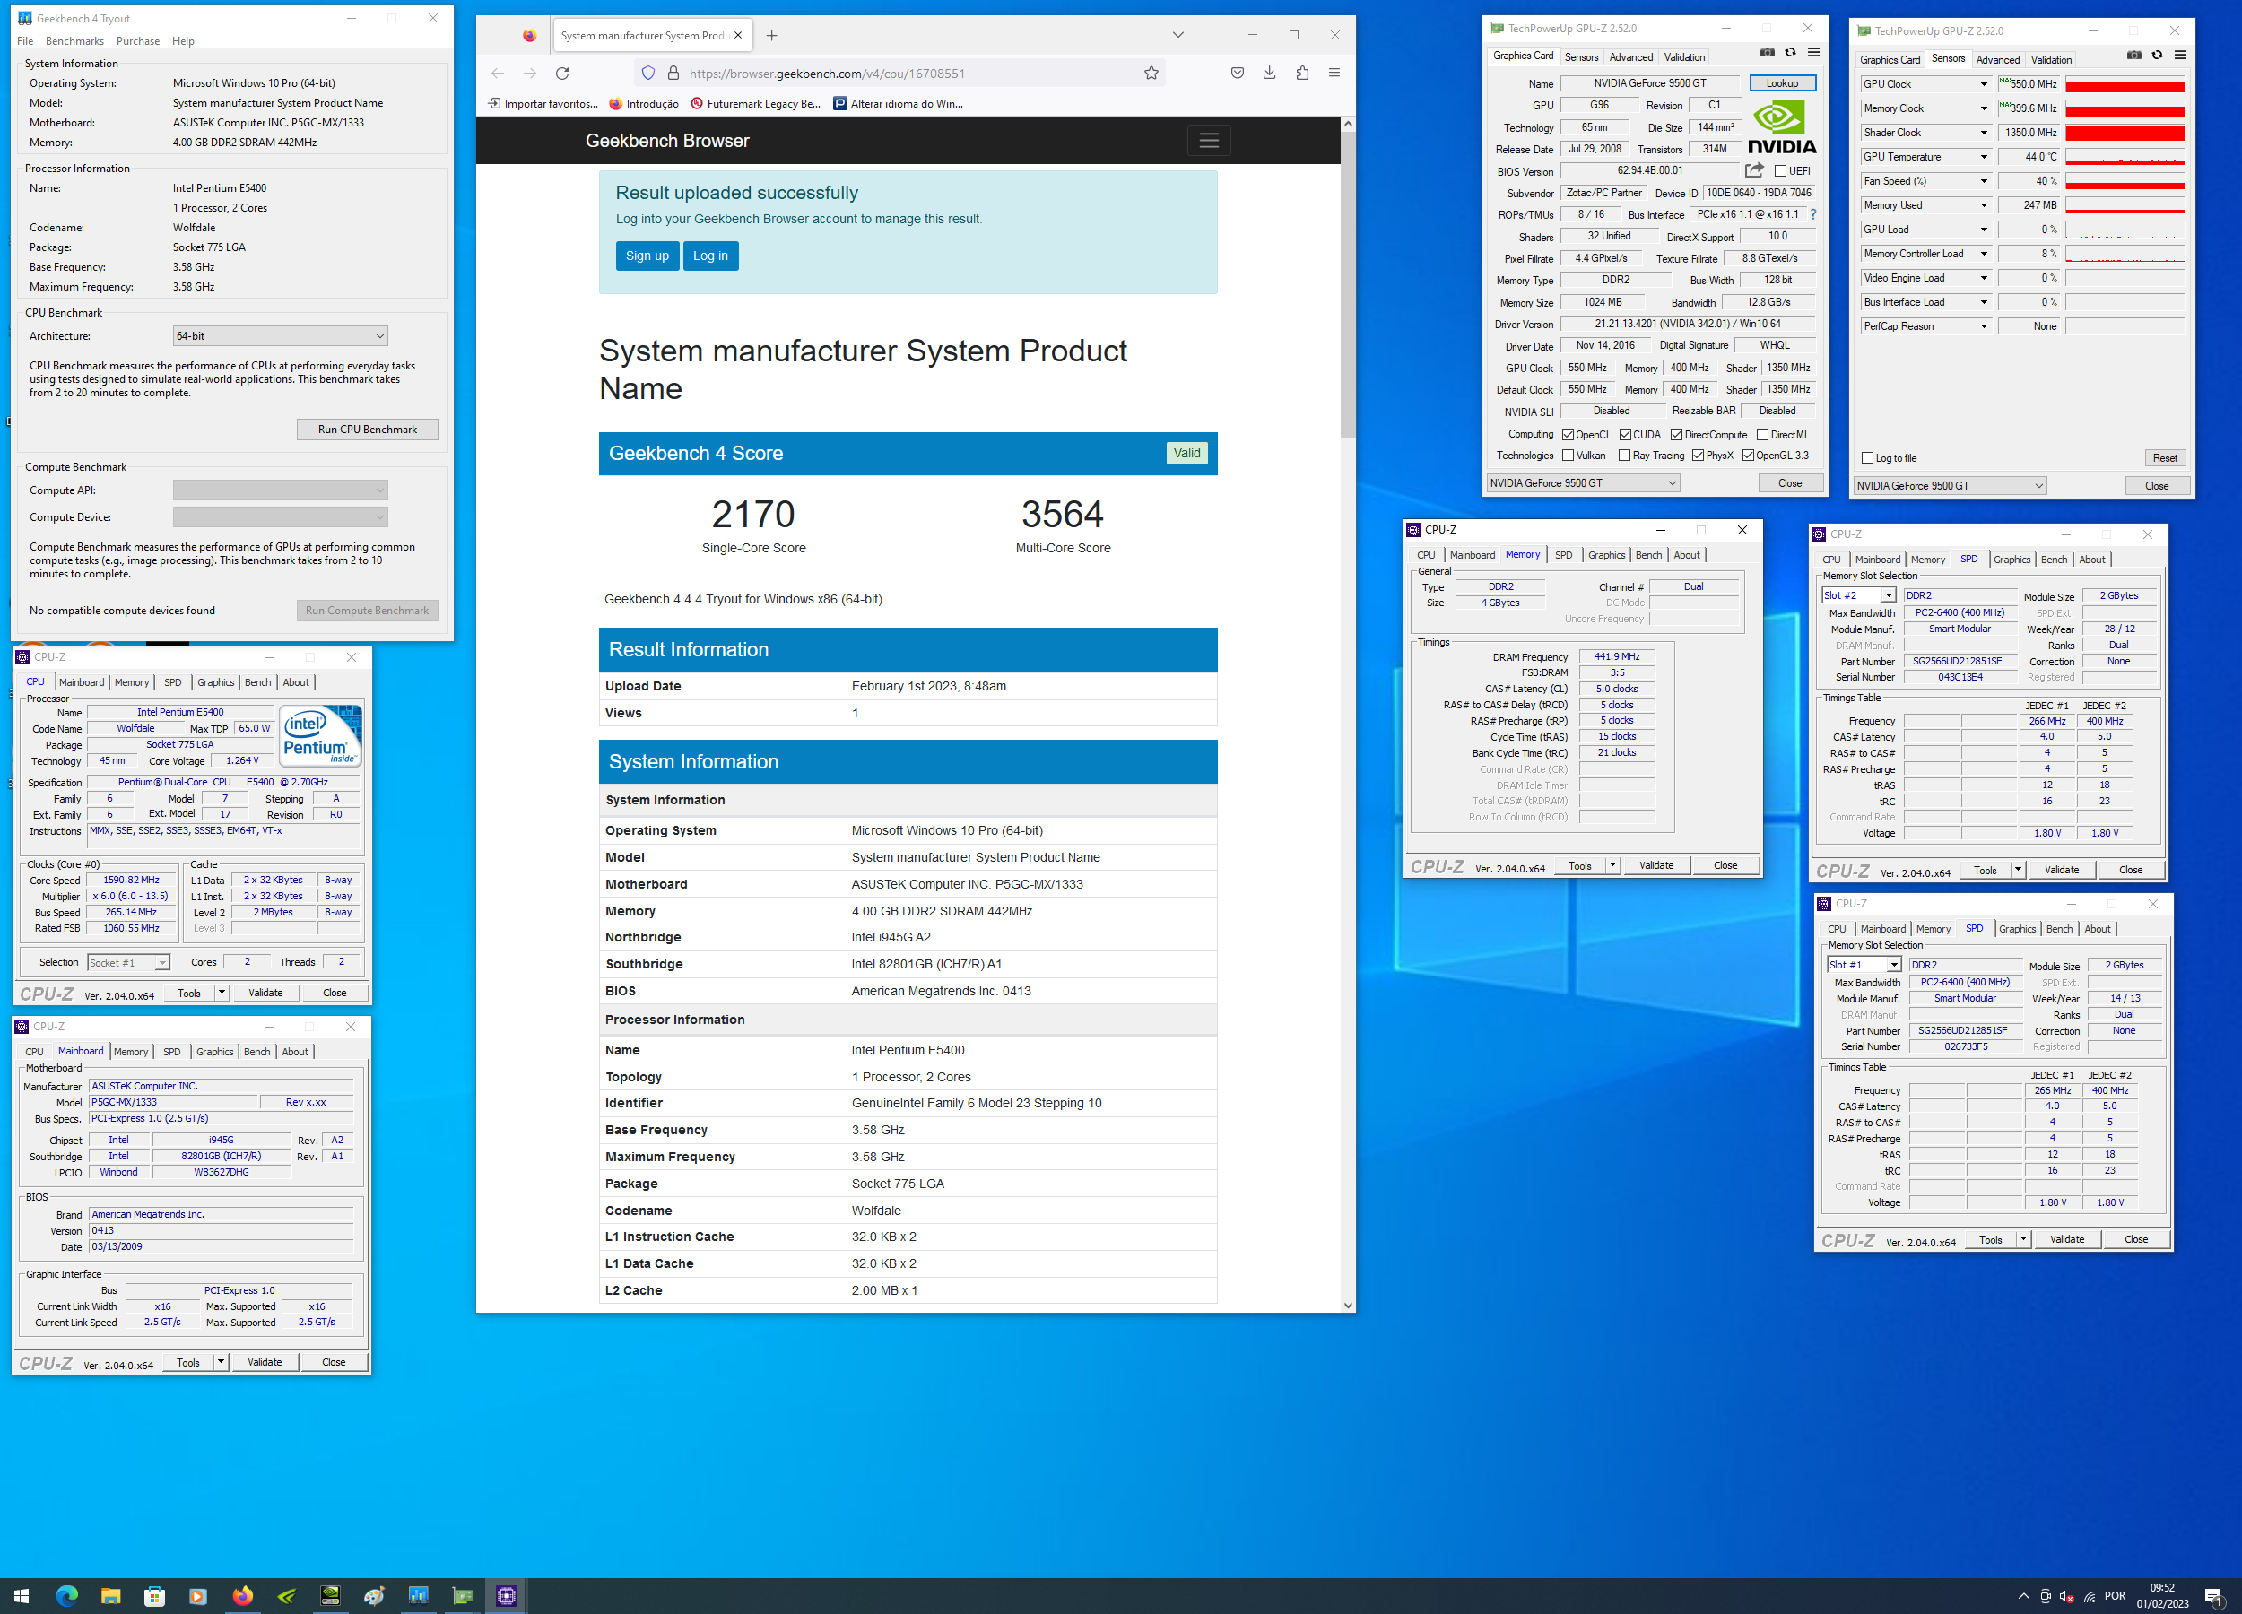Viewport: 2242px width, 1614px height.
Task: Click the tracking protection shield icon
Action: 648,74
